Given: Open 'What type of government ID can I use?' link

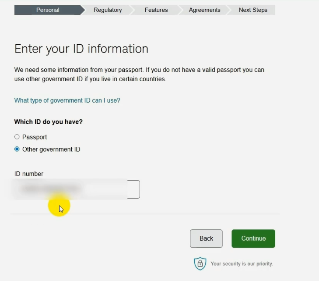Looking at the screenshot, I should (67, 100).
